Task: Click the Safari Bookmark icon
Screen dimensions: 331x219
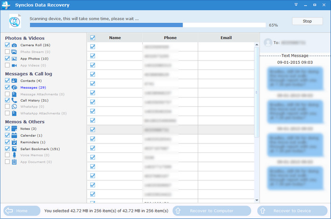Action: (x=14, y=149)
